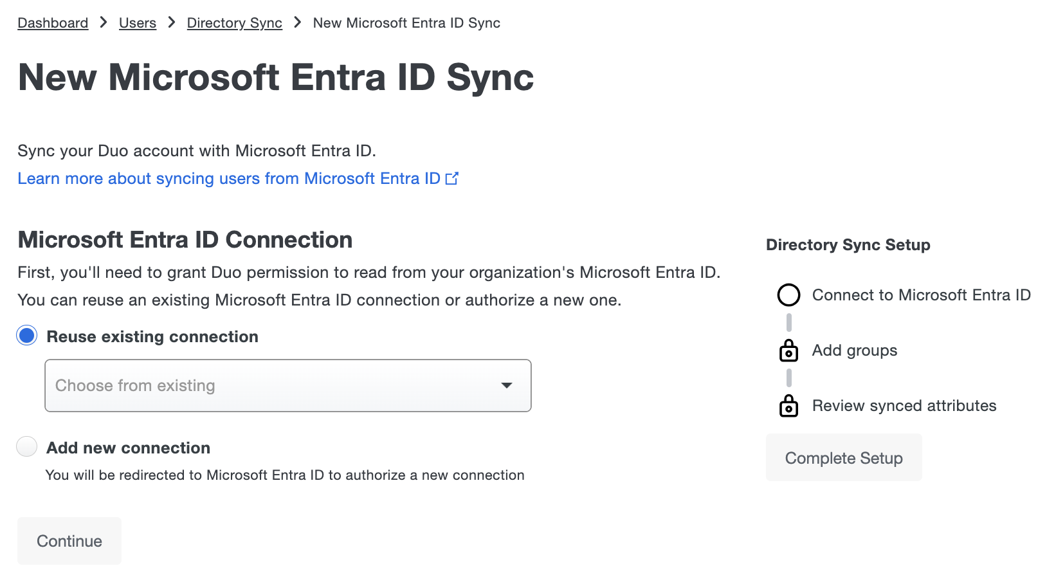Select Reuse existing connection radio button
Image resolution: width=1056 pixels, height=575 pixels.
click(27, 336)
